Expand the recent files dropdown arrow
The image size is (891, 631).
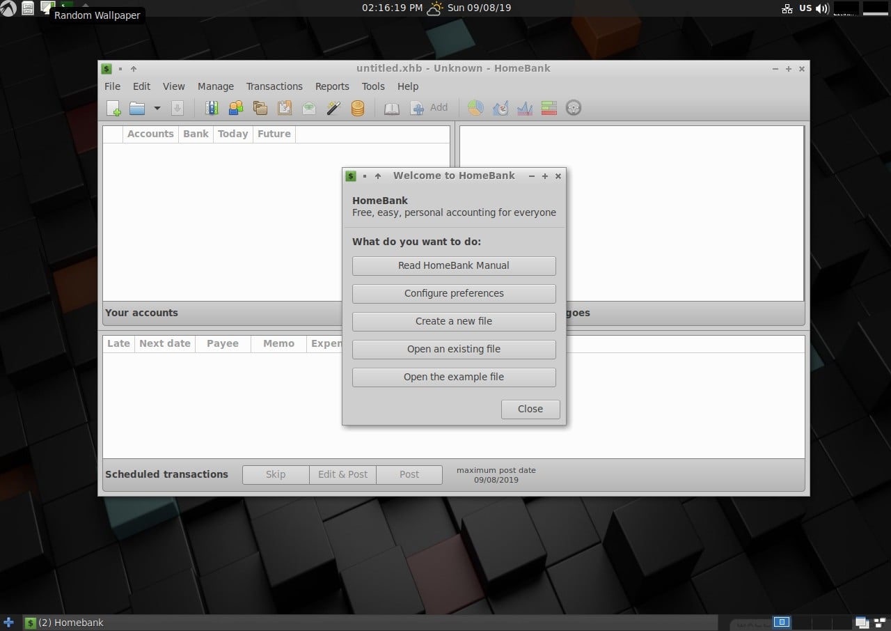click(x=157, y=108)
